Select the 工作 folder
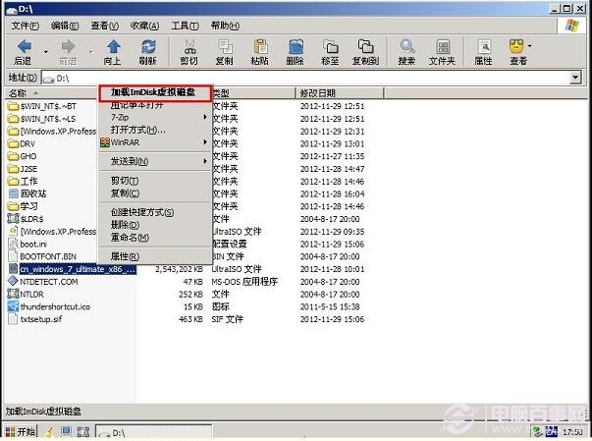Image resolution: width=592 pixels, height=441 pixels. click(x=23, y=182)
